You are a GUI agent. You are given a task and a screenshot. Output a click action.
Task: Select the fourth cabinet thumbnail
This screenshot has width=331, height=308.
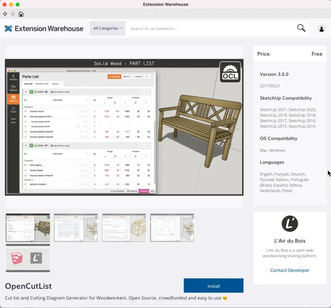point(172,227)
